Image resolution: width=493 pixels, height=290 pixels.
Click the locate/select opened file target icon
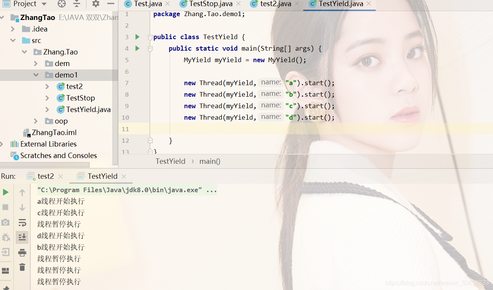[x=61, y=4]
